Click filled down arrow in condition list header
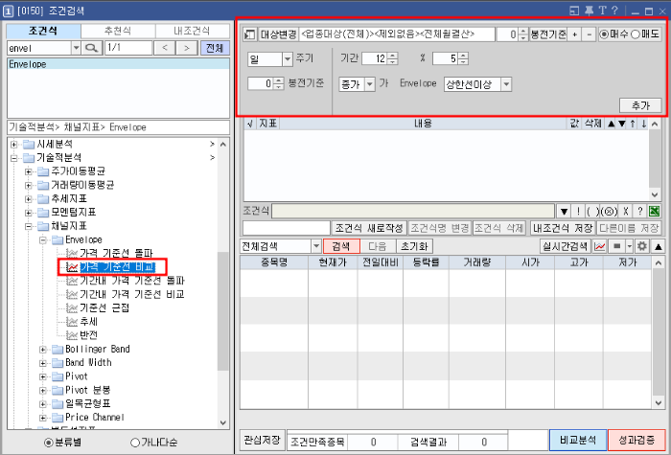Image resolution: width=671 pixels, height=455 pixels. 622,124
